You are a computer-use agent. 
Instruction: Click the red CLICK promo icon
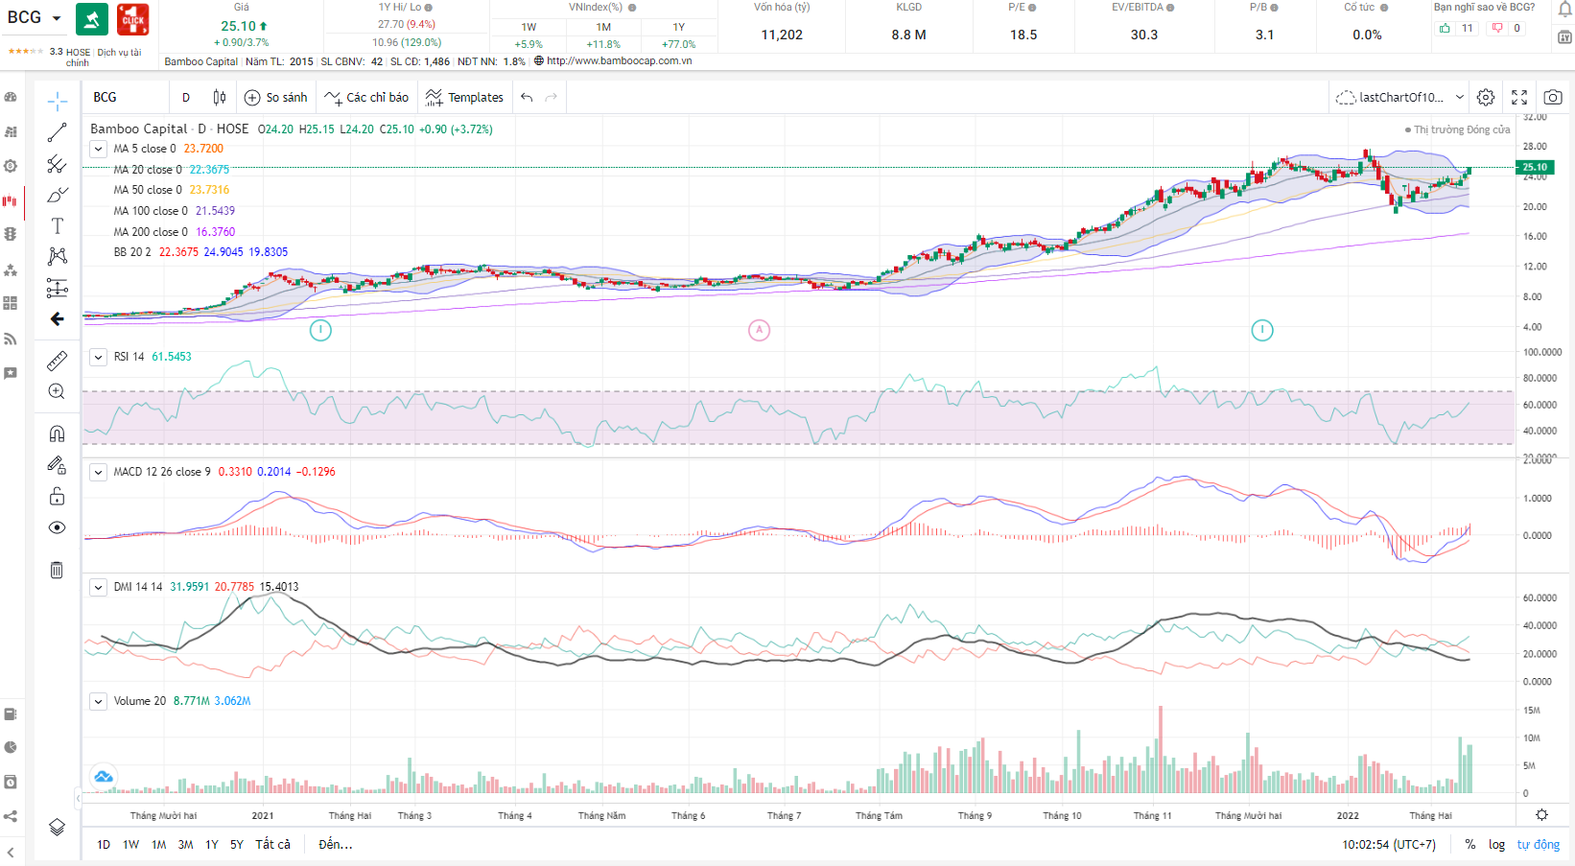(x=132, y=19)
